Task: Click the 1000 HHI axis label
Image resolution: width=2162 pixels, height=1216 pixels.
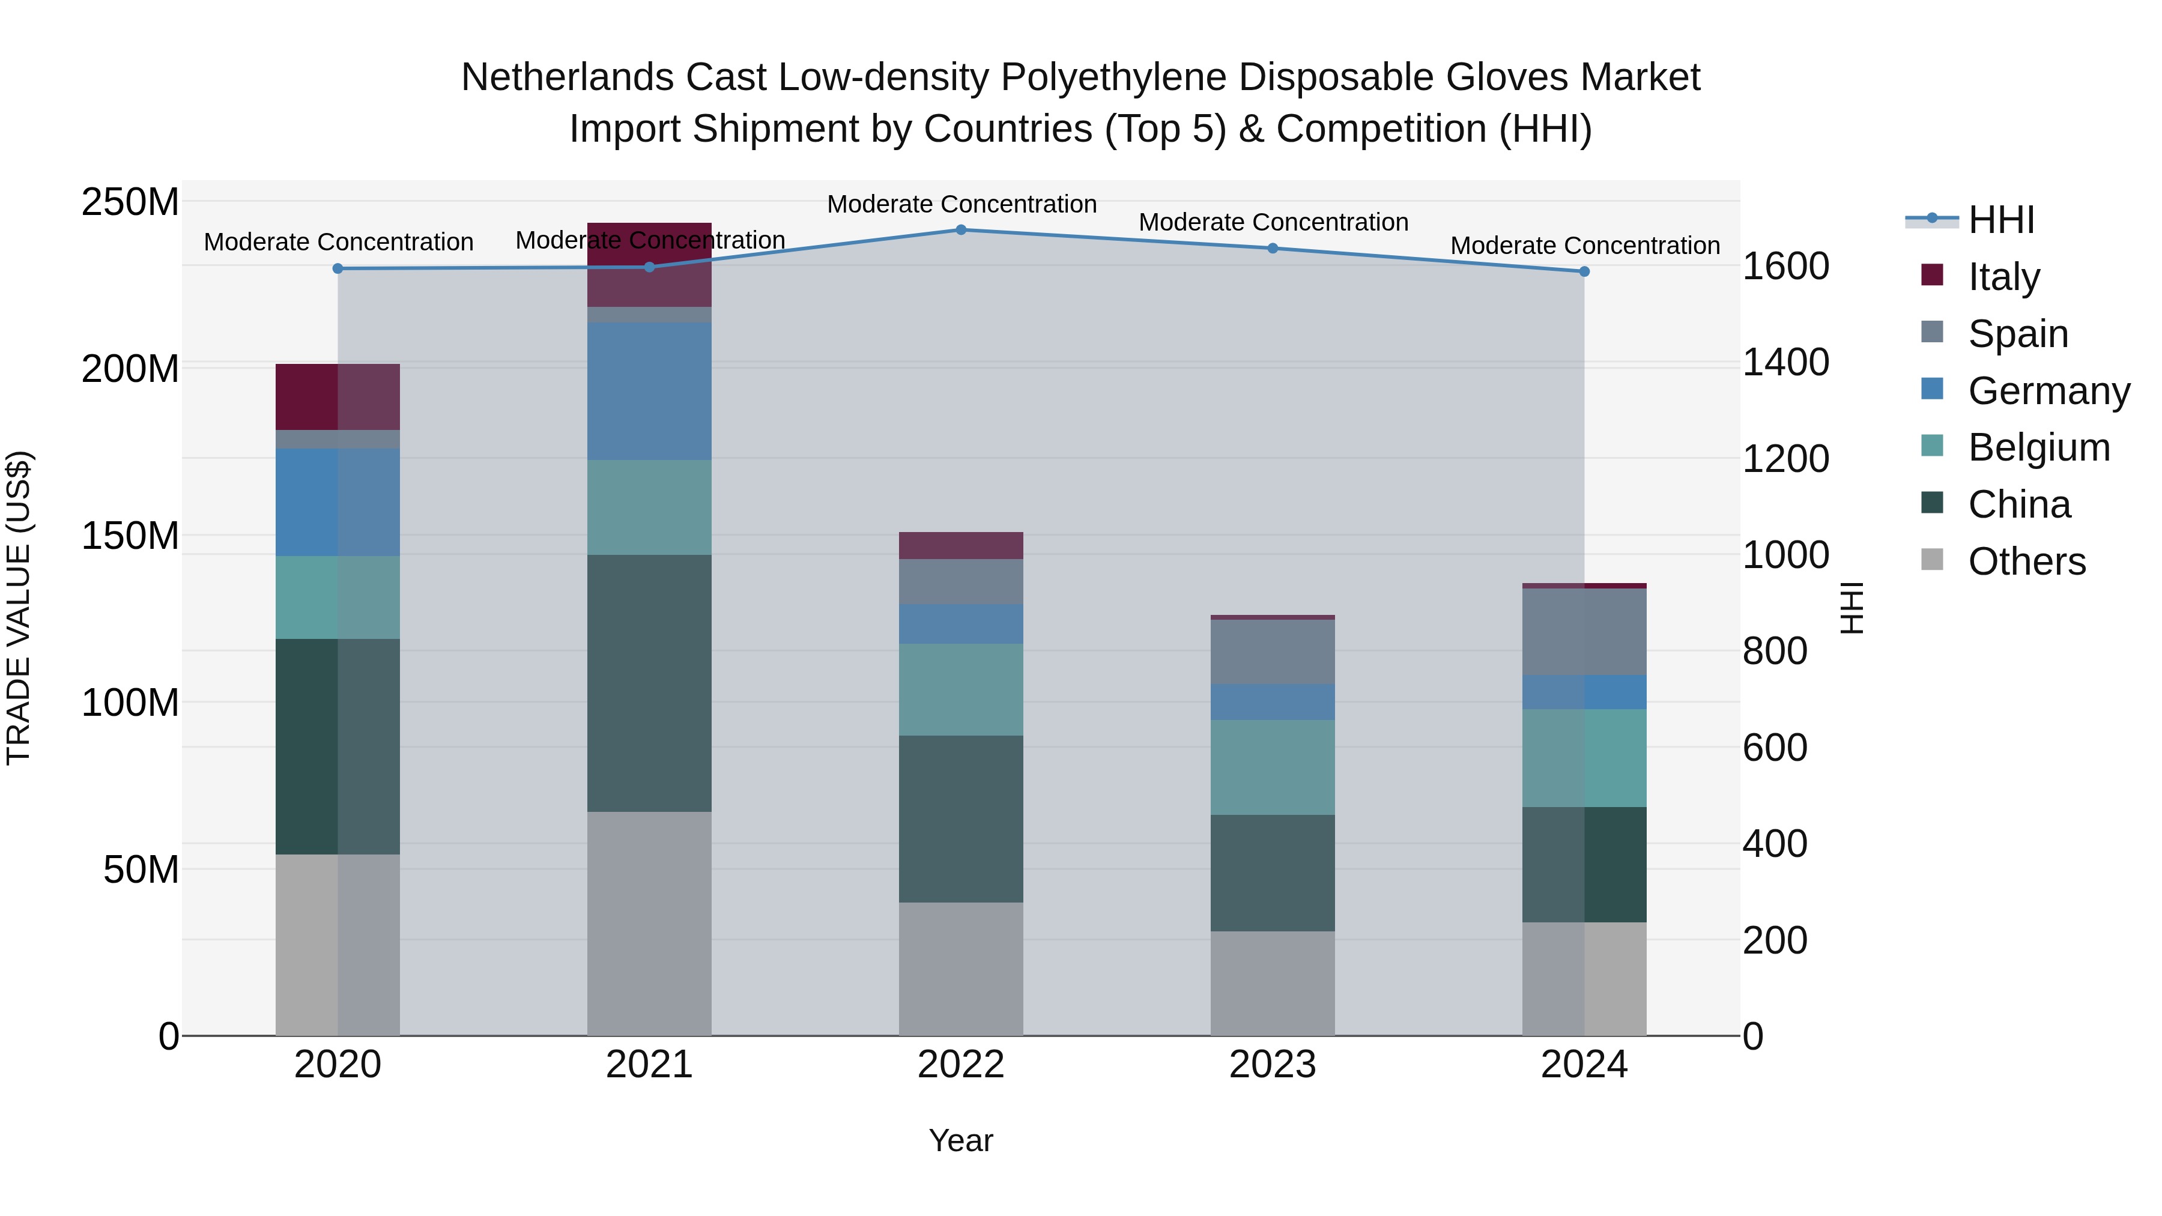Action: pos(1786,555)
